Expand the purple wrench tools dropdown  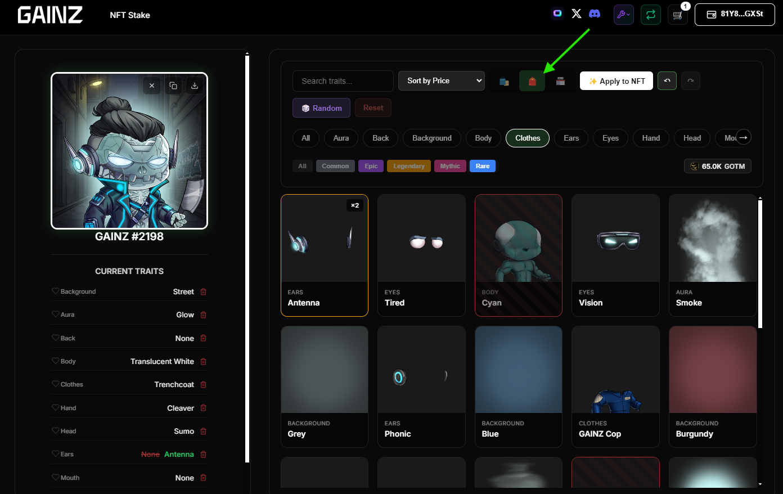tap(623, 15)
